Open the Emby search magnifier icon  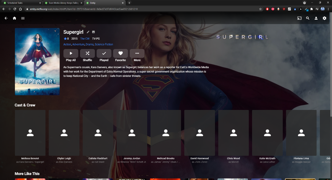click(308, 18)
